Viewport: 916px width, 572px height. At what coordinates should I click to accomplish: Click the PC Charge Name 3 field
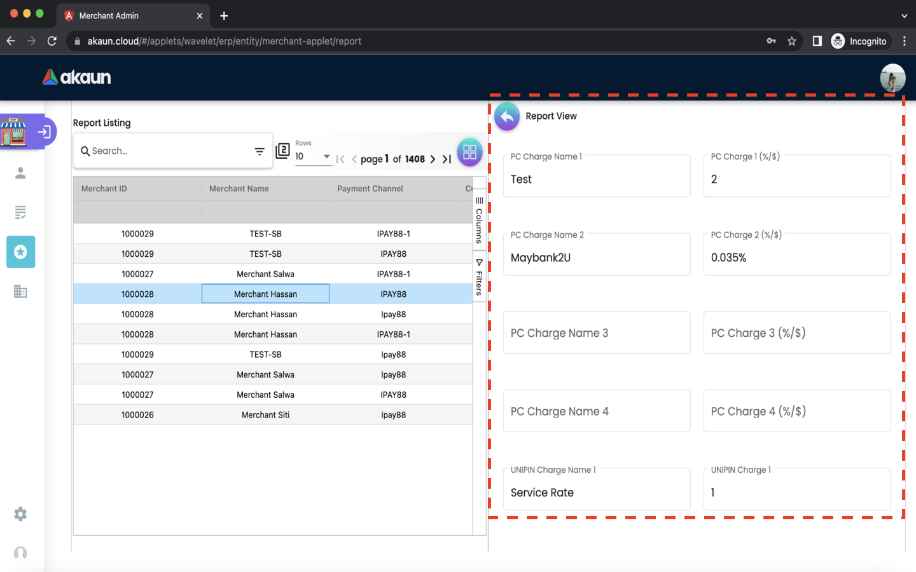(x=596, y=333)
